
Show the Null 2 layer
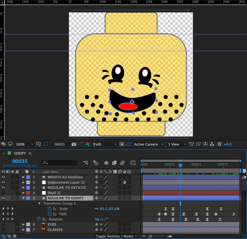point(3,193)
